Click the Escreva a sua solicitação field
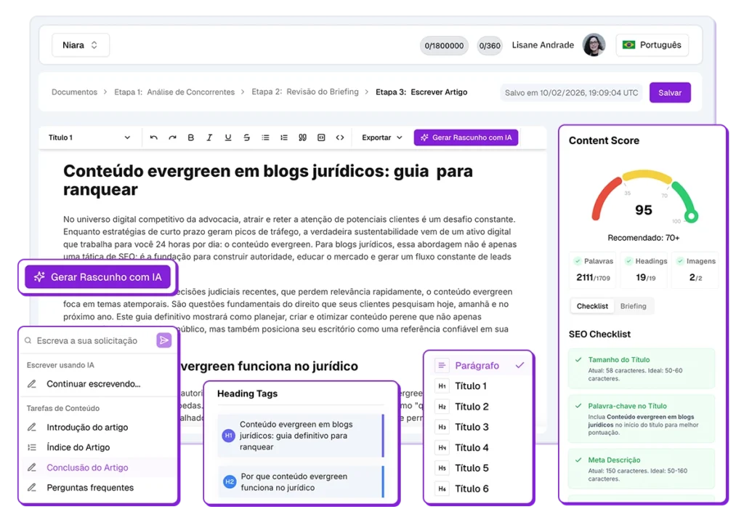This screenshot has width=744, height=520. (x=87, y=340)
